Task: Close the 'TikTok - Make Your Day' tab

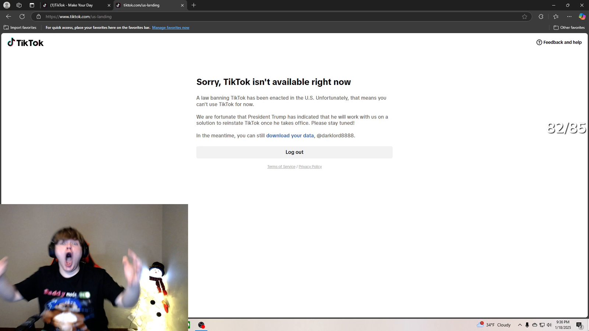Action: tap(109, 5)
